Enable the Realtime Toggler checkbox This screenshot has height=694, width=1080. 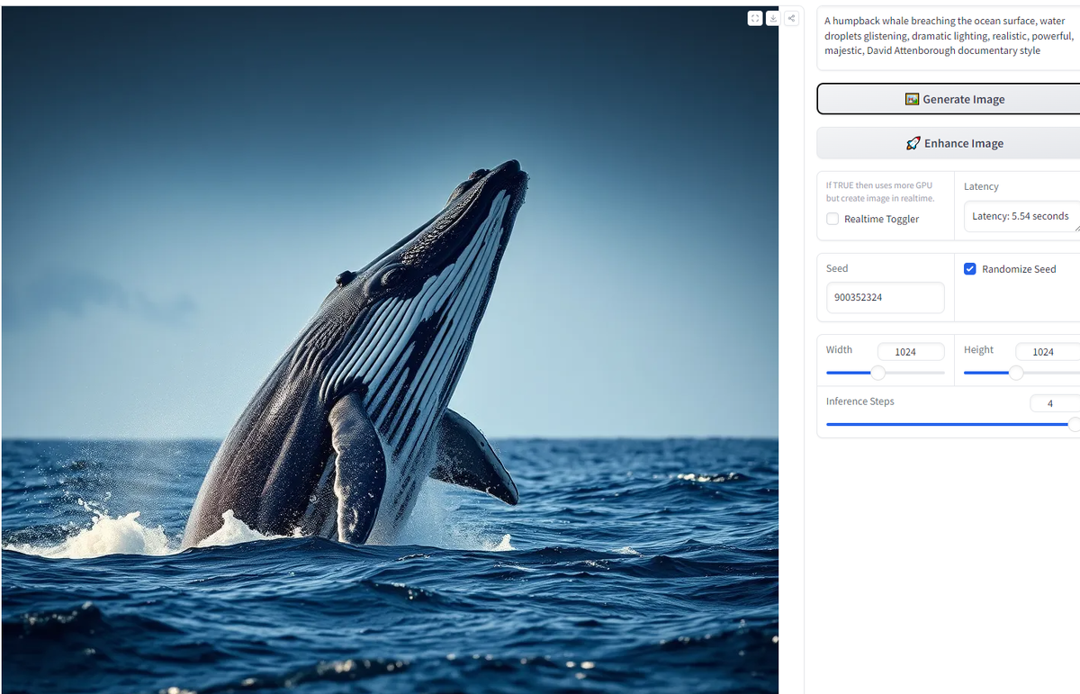click(x=832, y=219)
